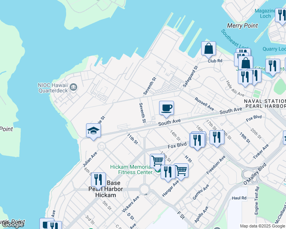Image resolution: width=286 pixels, height=229 pixels.
Task: Select the Hale Alii Ave road label
Action: click(235, 89)
